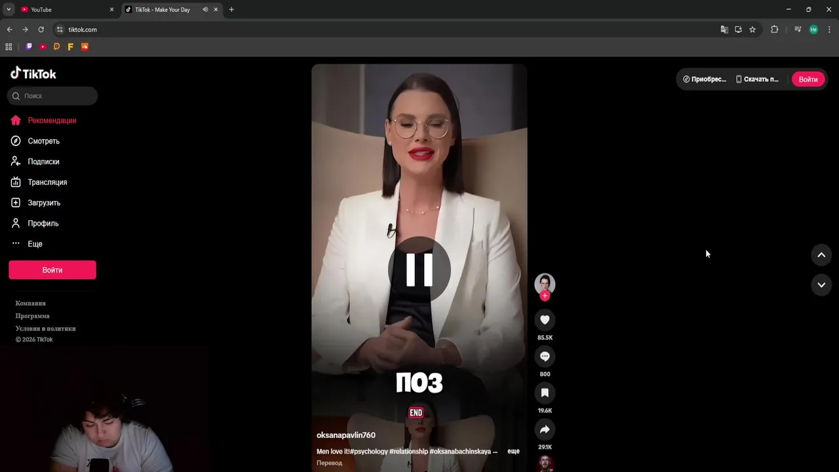Open the SoundCloud bookmark
This screenshot has width=839, height=472.
point(85,47)
